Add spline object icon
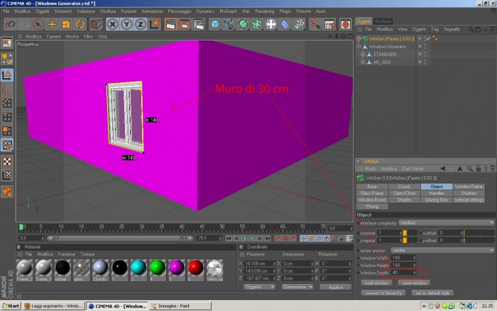The width and height of the screenshot is (497, 311). [229, 24]
